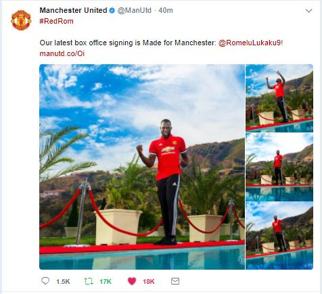The width and height of the screenshot is (322, 294).
Task: Open Manchester United display name
Action: pos(73,10)
